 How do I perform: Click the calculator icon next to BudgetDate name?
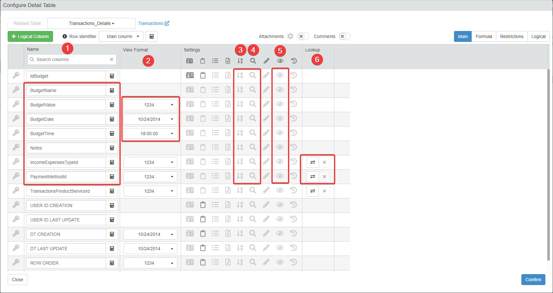112,119
